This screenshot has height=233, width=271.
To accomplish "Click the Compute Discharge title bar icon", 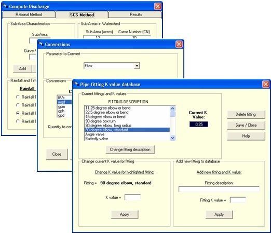I will point(5,6).
